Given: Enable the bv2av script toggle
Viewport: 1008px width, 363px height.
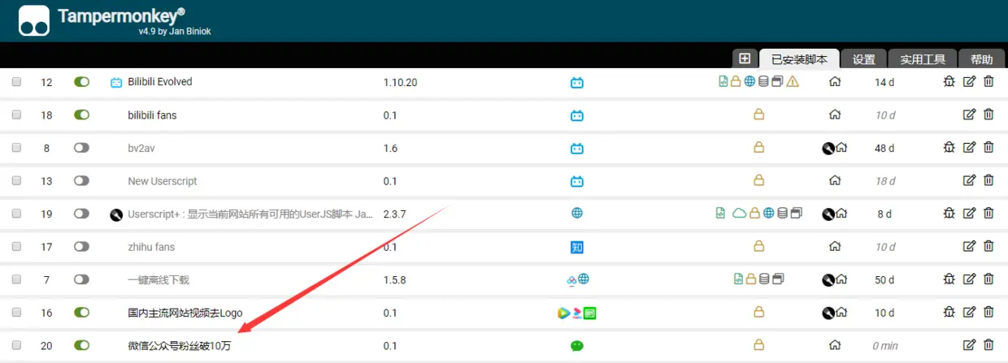Looking at the screenshot, I should [81, 148].
